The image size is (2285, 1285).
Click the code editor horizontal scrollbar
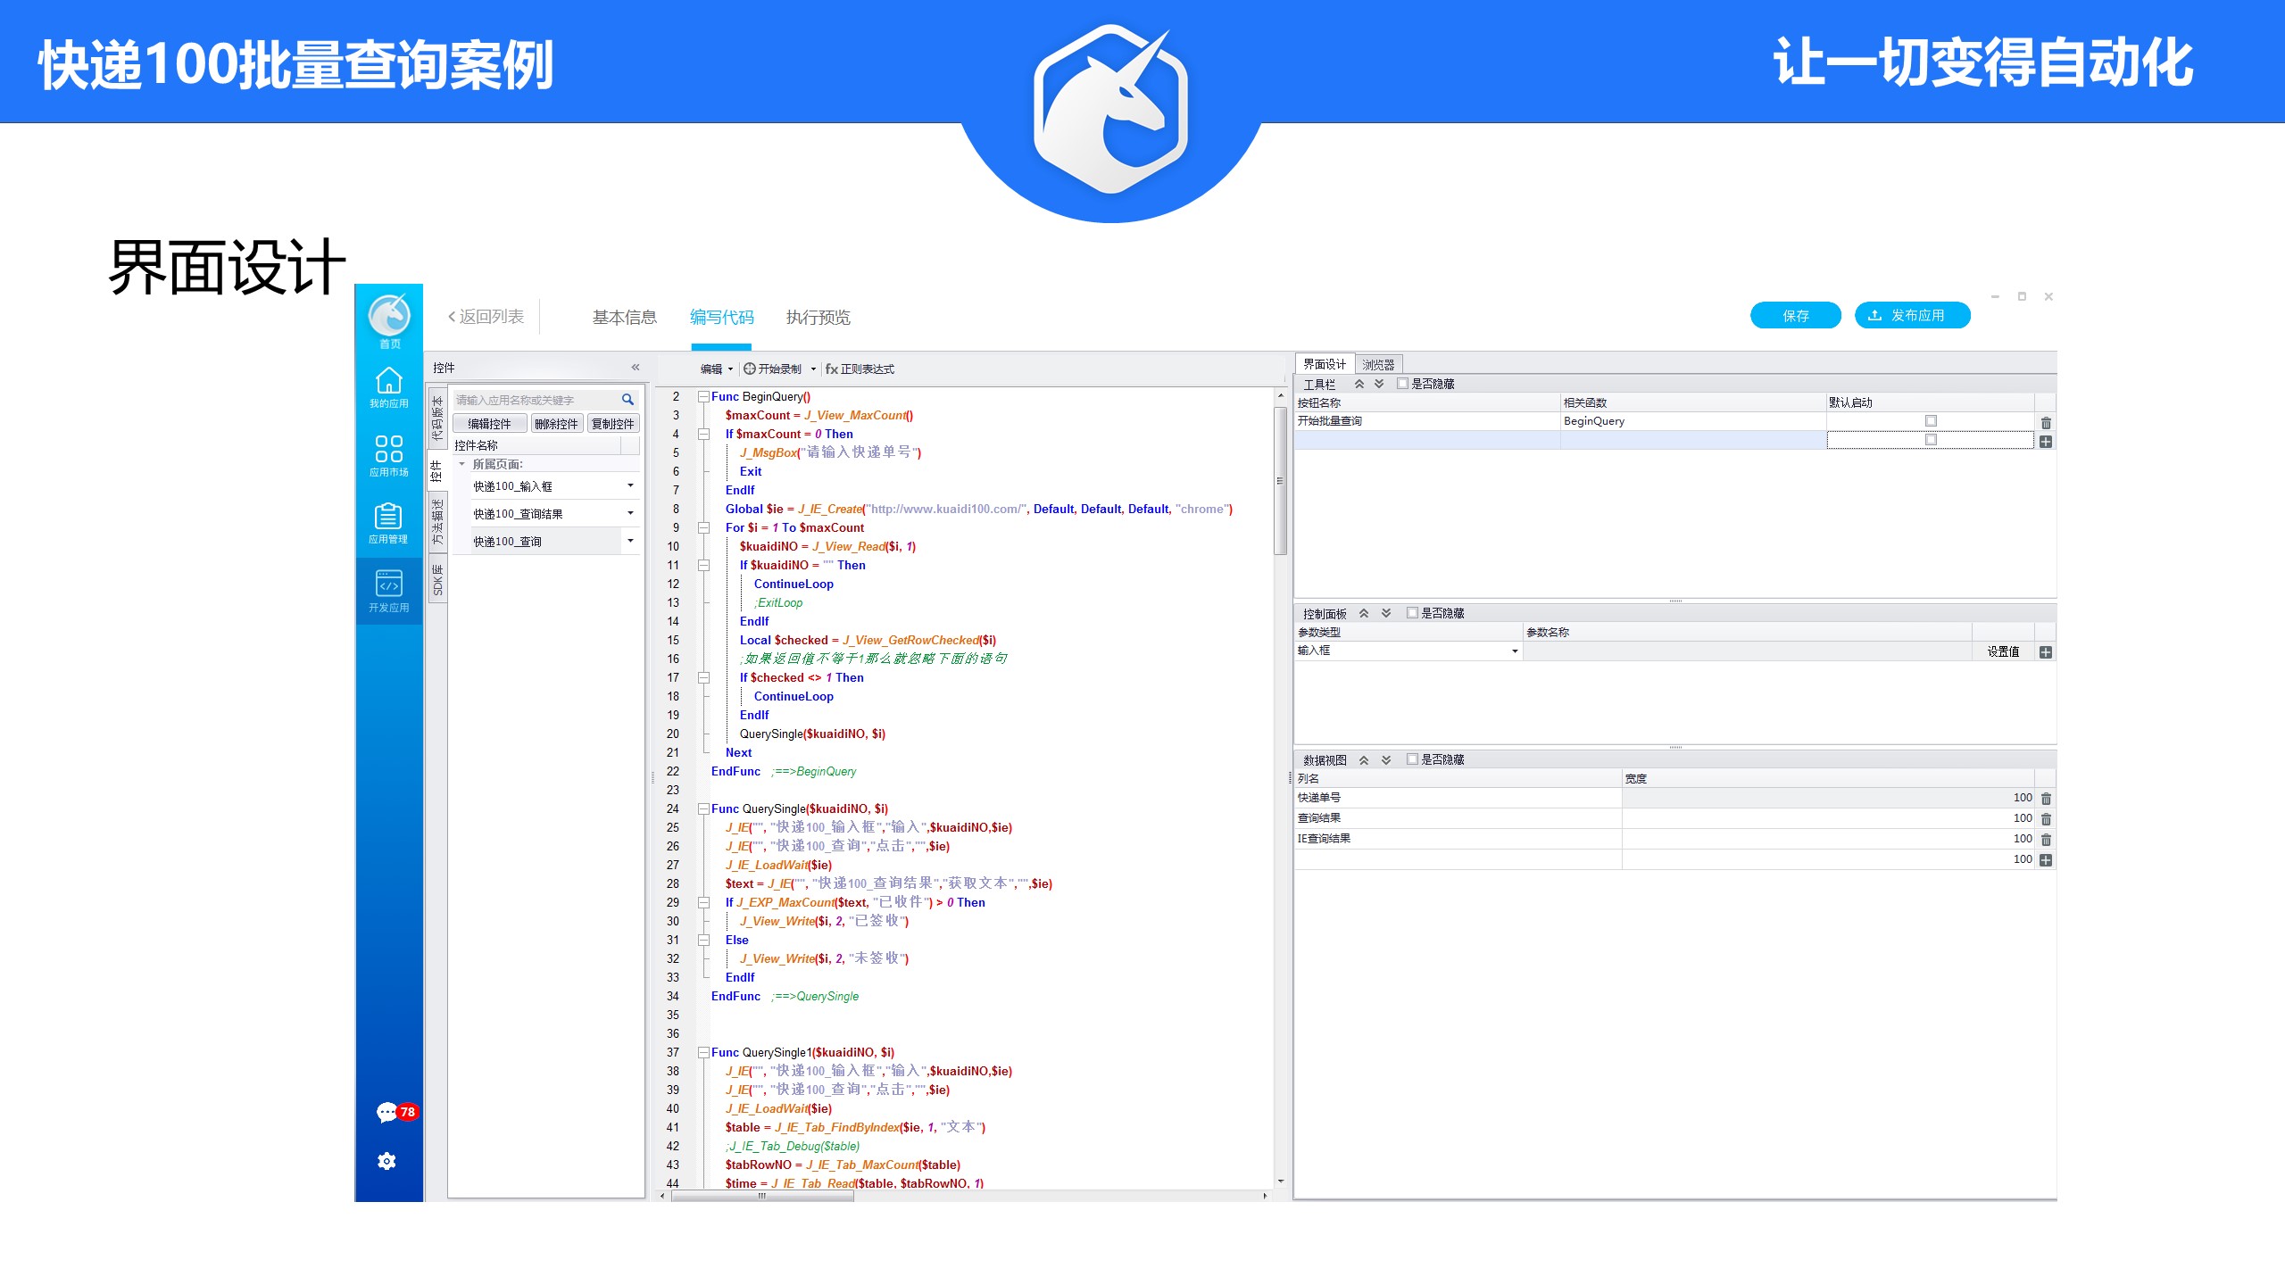coord(761,1196)
